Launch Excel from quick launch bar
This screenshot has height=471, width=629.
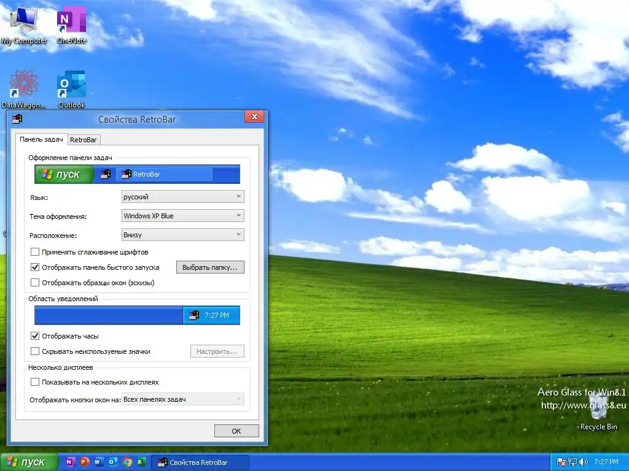(141, 462)
